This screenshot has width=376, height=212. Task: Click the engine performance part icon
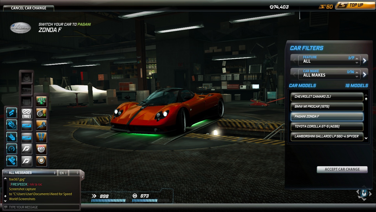(x=41, y=102)
